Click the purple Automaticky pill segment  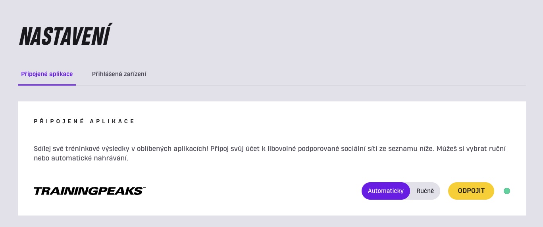pos(385,191)
